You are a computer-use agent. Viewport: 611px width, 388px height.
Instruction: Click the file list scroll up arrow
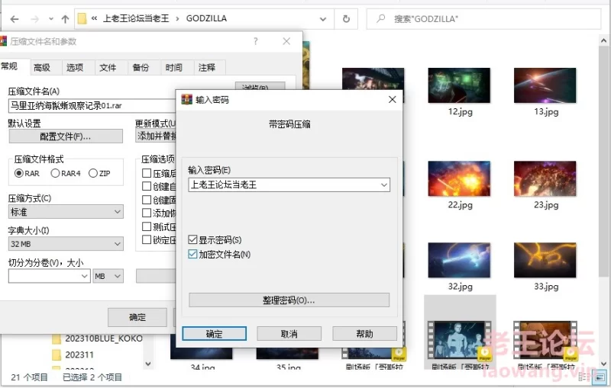click(x=603, y=40)
